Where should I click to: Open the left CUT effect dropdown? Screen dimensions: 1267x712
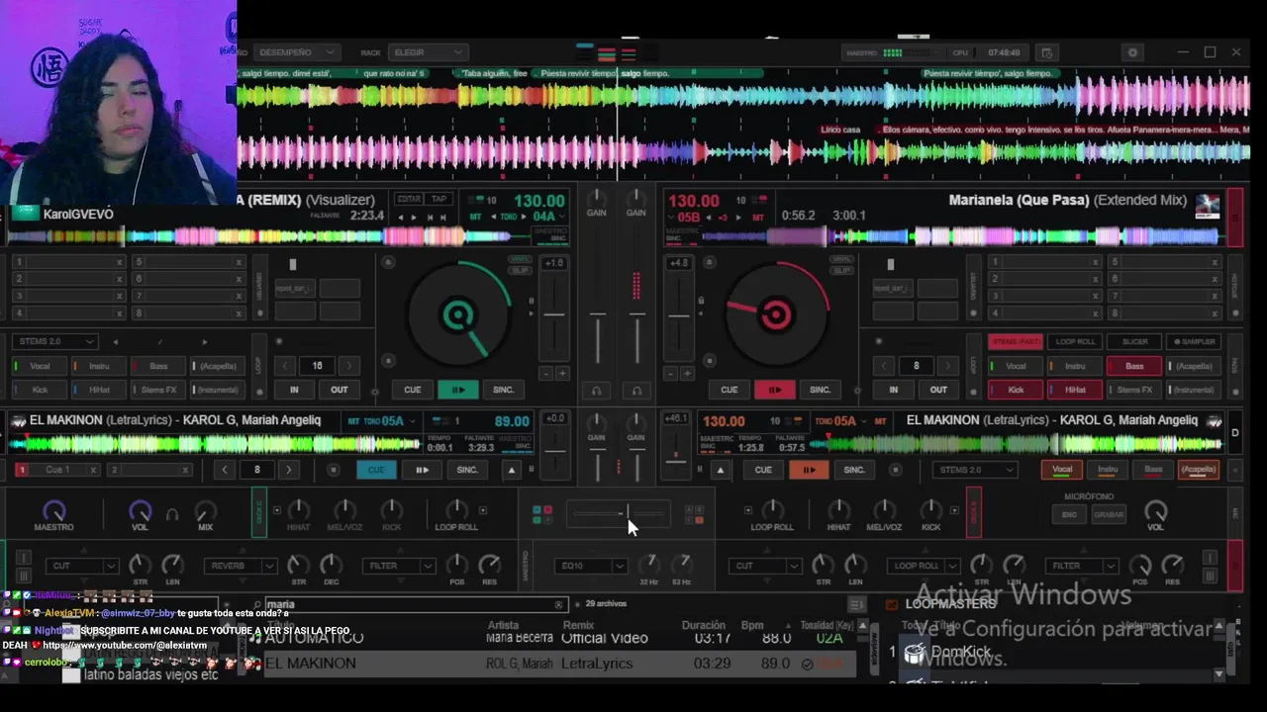[81, 566]
